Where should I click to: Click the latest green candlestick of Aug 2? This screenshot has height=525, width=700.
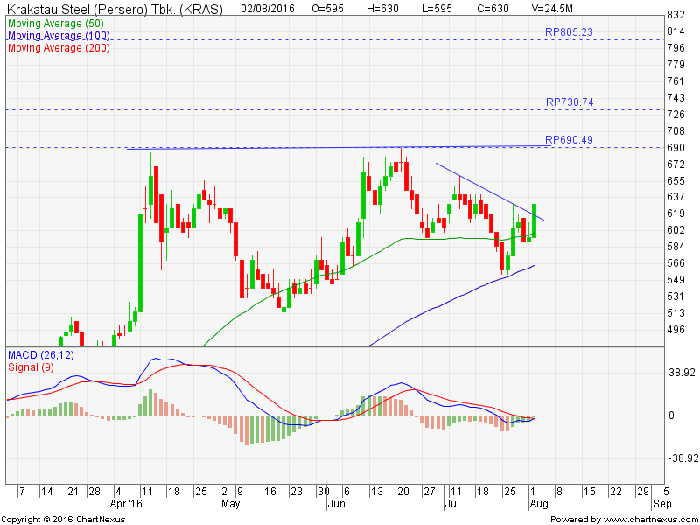point(534,221)
